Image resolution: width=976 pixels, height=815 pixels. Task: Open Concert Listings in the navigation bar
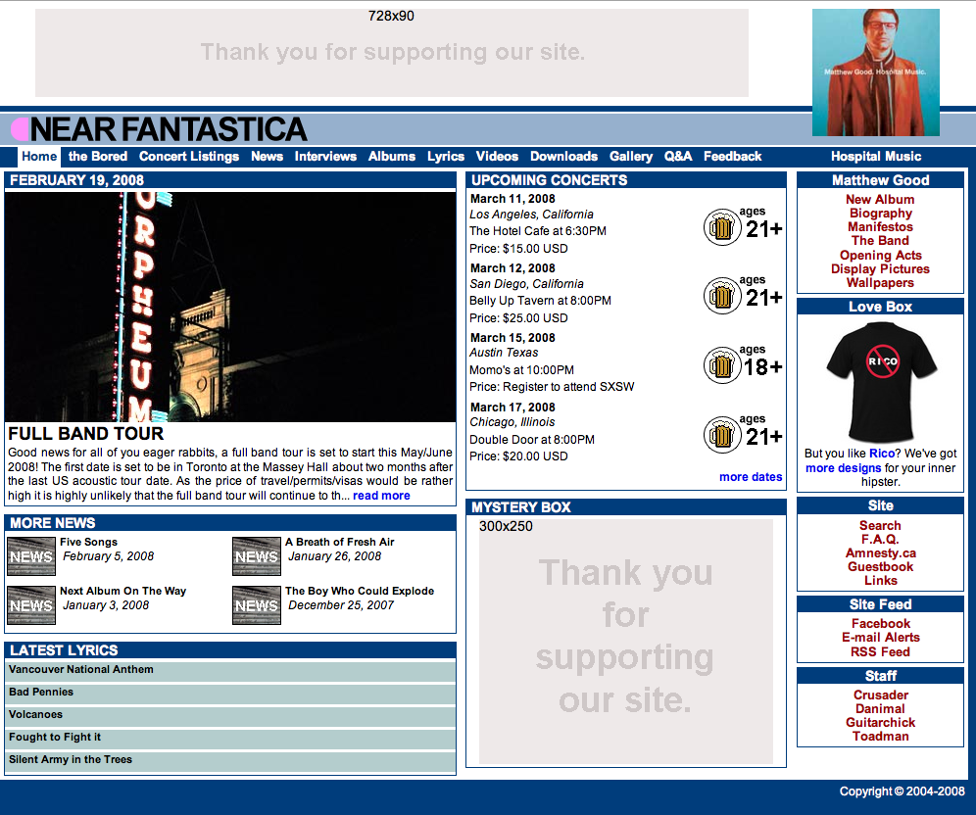coord(189,156)
